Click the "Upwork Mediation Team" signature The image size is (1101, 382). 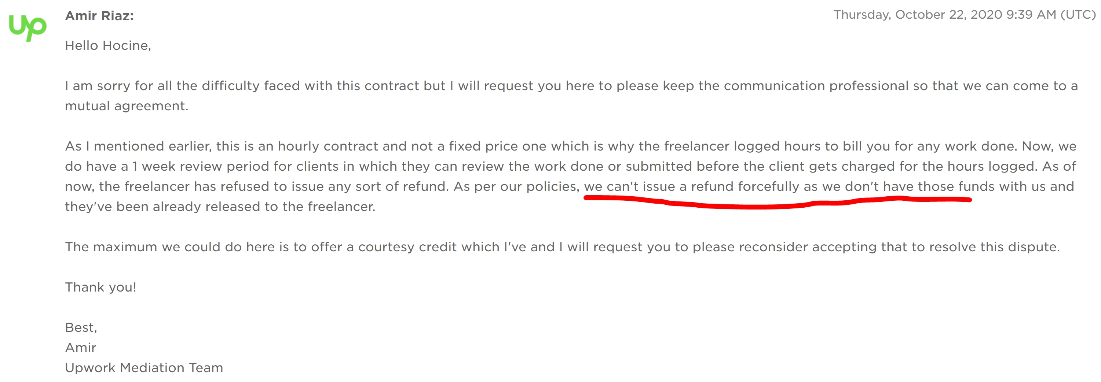click(144, 367)
